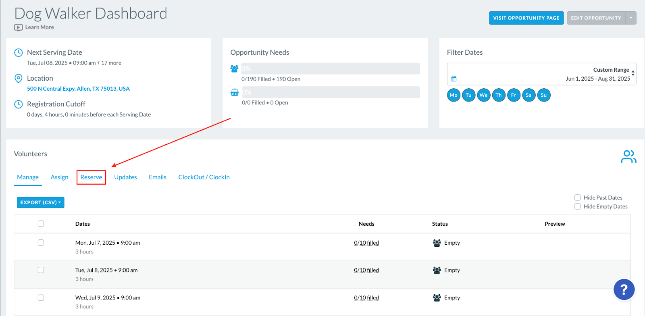Click the basket icon in Opportunity Needs

click(x=234, y=92)
